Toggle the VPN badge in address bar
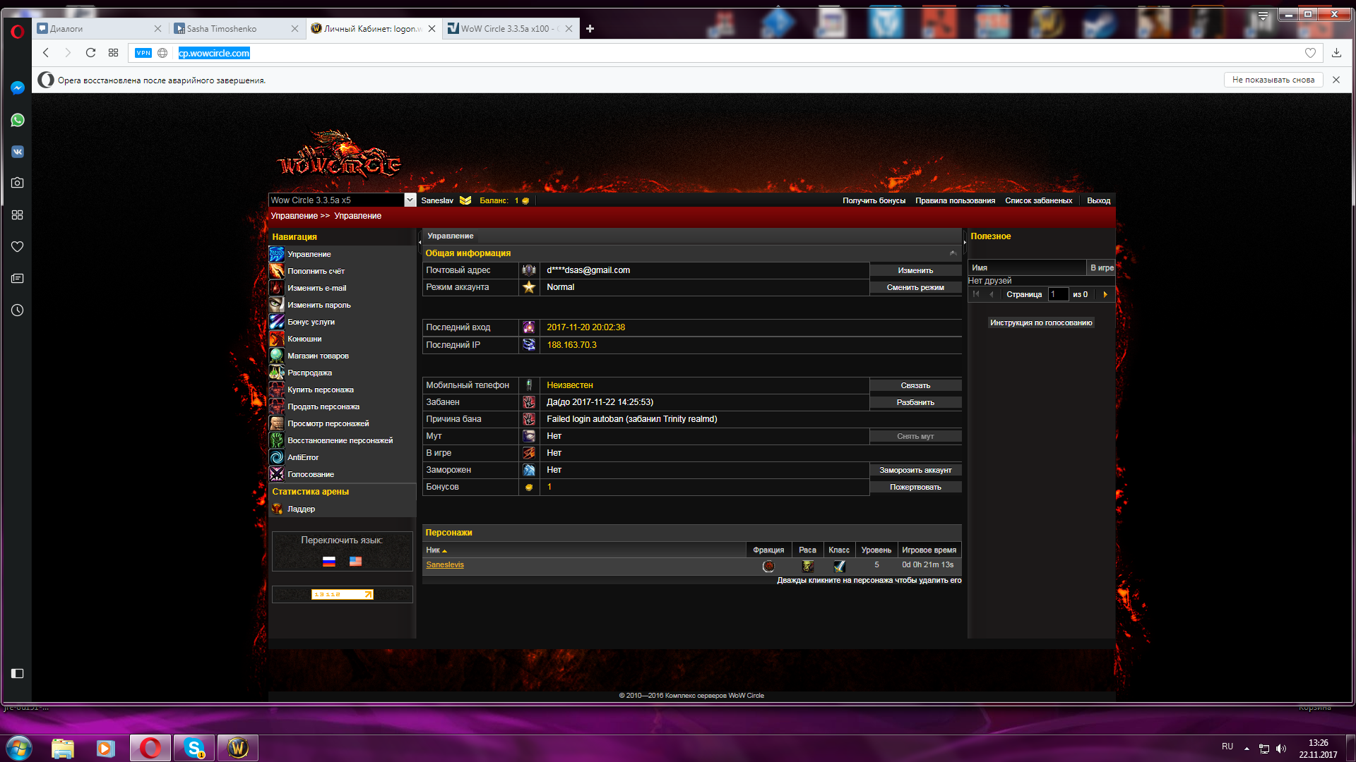Screen dimensions: 1356x762 pos(143,53)
